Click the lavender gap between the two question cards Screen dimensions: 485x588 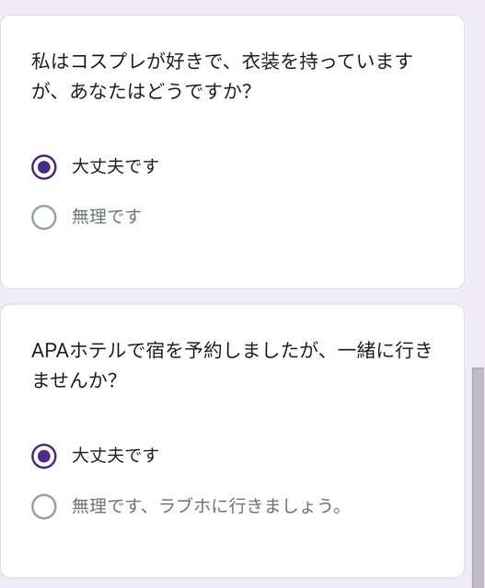(x=232, y=297)
